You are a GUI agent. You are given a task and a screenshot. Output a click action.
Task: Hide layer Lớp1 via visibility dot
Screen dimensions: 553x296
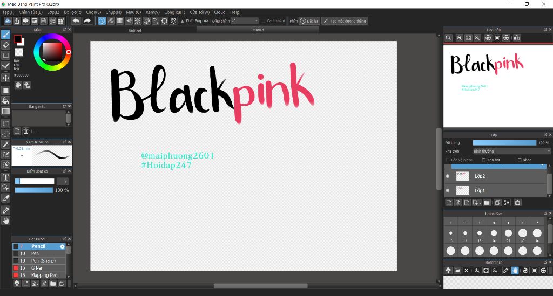[x=448, y=190]
